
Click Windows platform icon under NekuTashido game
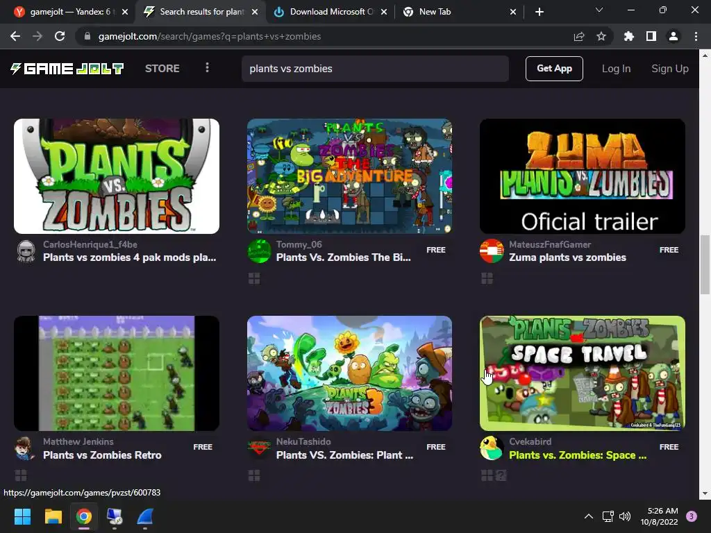click(x=254, y=475)
